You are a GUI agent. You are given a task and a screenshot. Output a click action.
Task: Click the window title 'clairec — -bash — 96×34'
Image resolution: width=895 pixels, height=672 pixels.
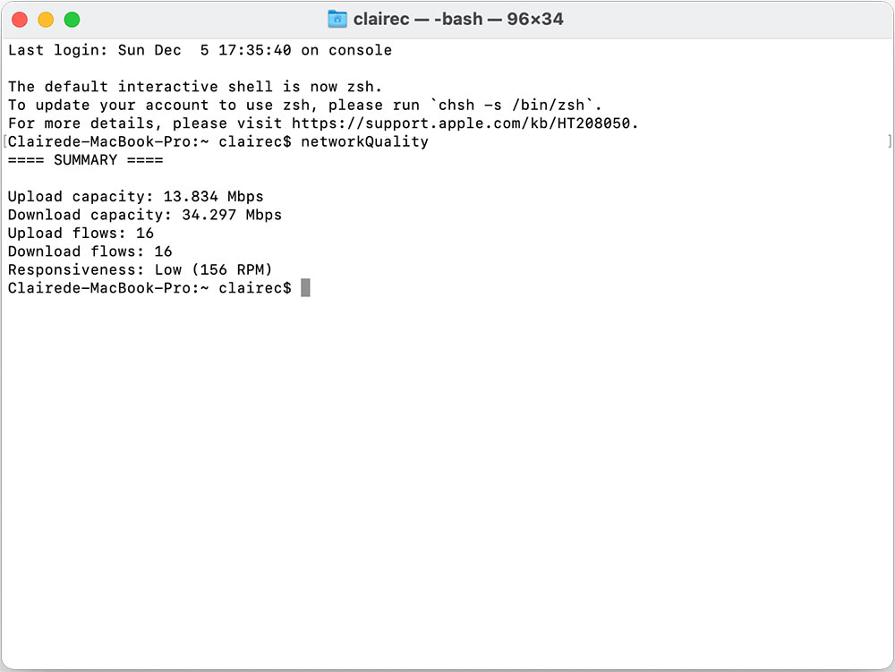pyautogui.click(x=457, y=19)
